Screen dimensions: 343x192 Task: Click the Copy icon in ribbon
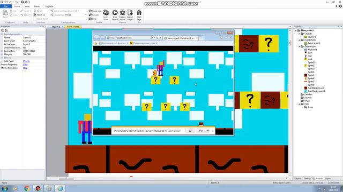click(11, 15)
